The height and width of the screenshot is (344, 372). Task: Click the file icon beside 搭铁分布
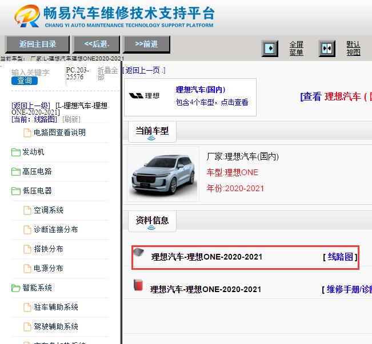tap(27, 249)
